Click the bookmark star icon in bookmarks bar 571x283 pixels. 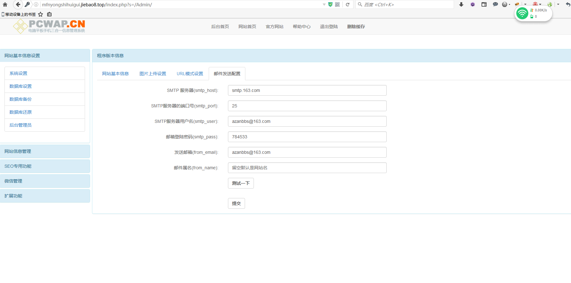pos(40,14)
